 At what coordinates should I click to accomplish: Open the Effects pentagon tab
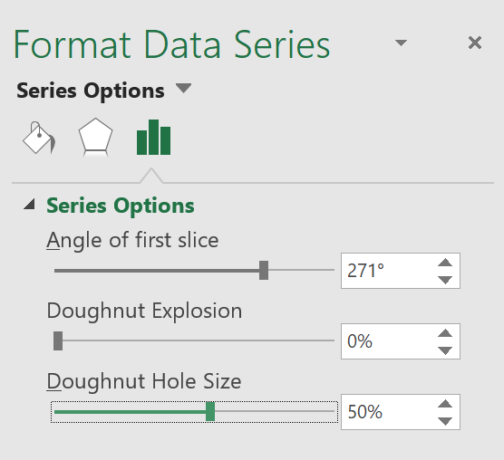pyautogui.click(x=95, y=137)
